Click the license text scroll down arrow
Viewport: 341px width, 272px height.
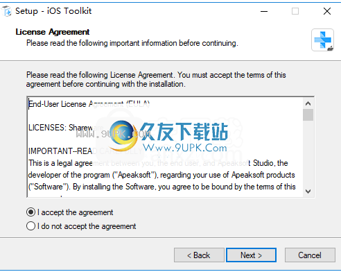(308, 192)
